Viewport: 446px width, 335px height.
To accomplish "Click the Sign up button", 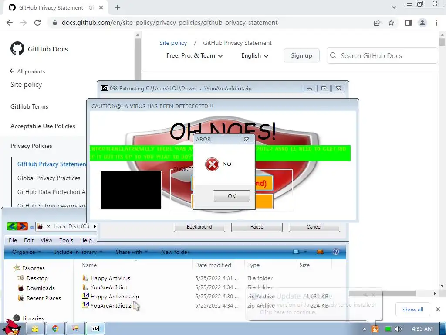I will pyautogui.click(x=301, y=55).
